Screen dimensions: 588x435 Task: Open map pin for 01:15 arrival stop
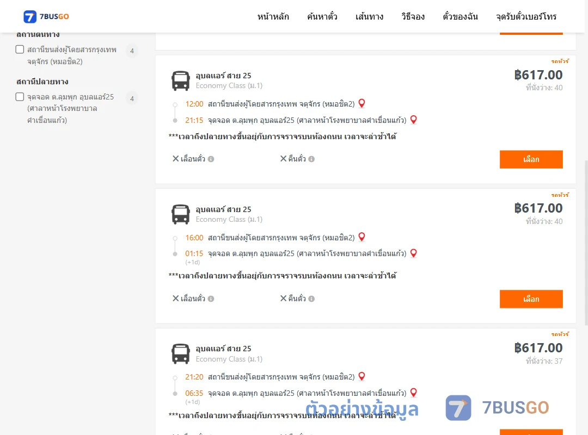click(413, 253)
